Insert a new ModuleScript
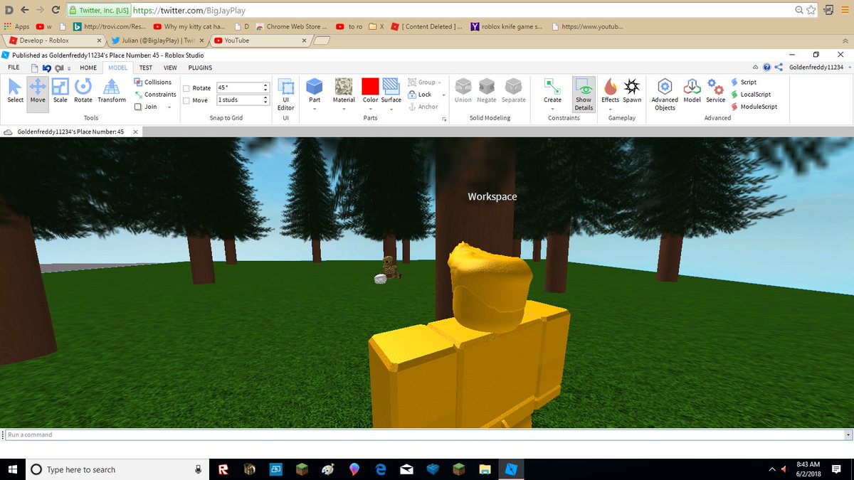The width and height of the screenshot is (854, 480). pyautogui.click(x=754, y=107)
